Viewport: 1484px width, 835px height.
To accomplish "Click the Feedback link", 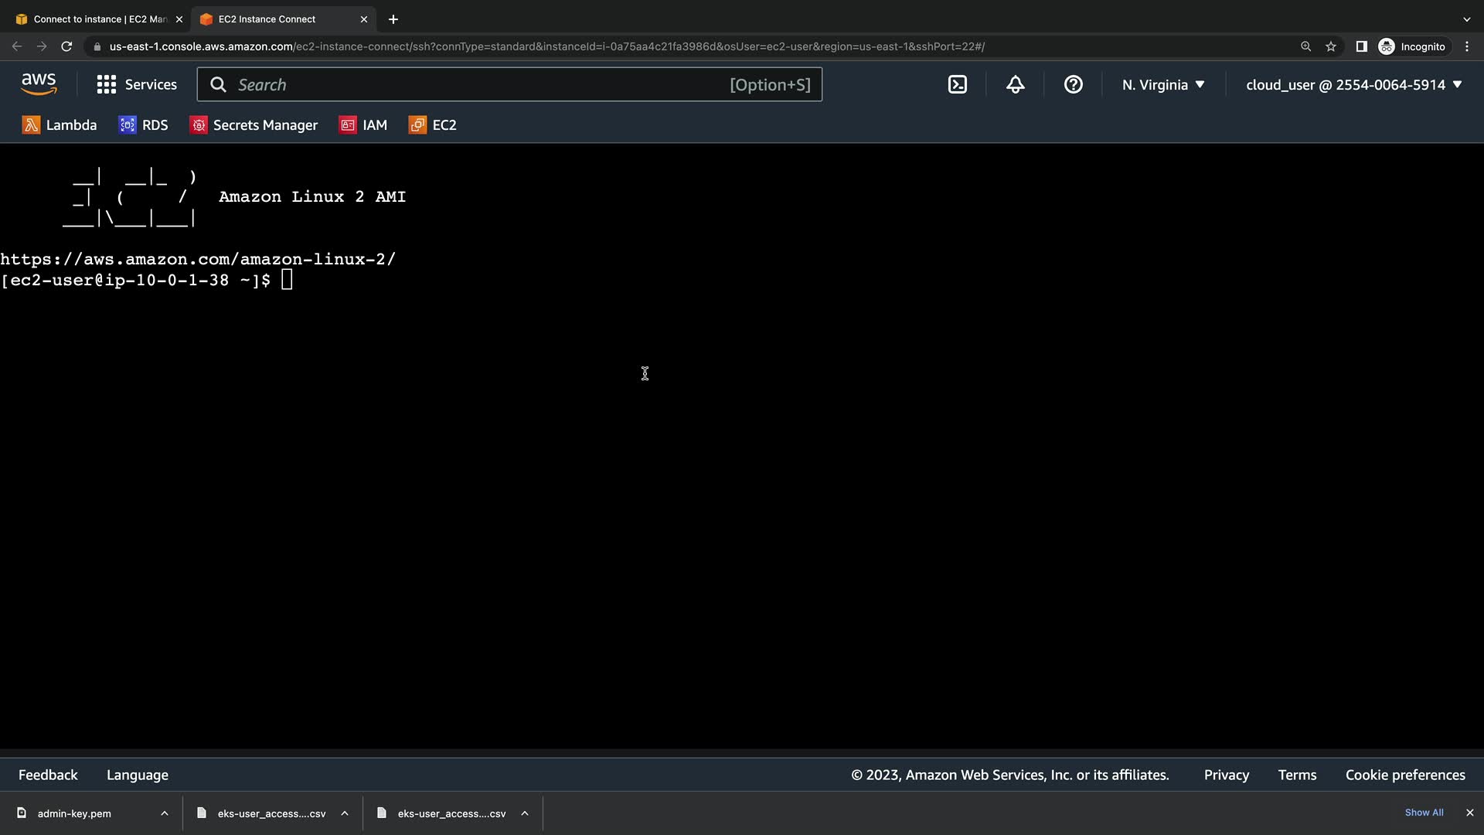I will point(48,775).
